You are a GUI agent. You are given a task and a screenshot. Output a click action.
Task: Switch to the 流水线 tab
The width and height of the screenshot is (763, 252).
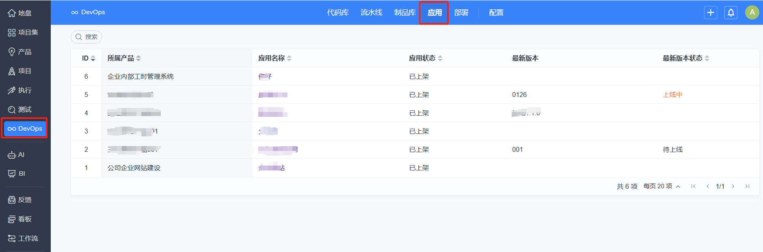coord(371,13)
